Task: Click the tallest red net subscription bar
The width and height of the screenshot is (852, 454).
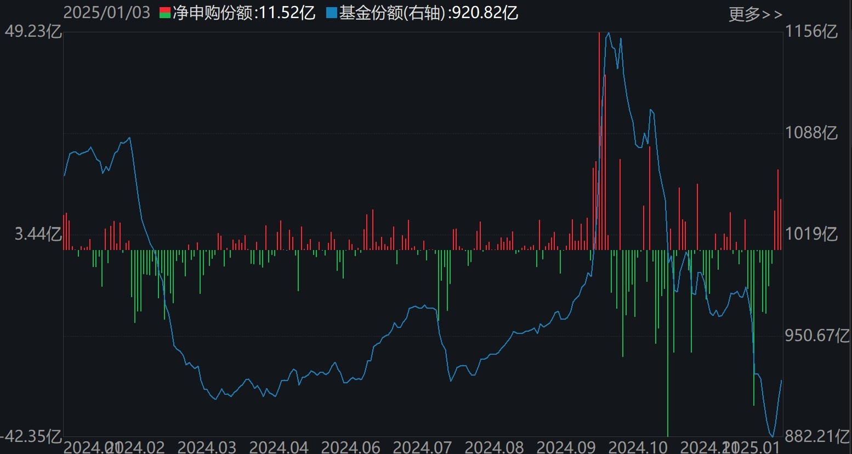Action: (x=599, y=137)
